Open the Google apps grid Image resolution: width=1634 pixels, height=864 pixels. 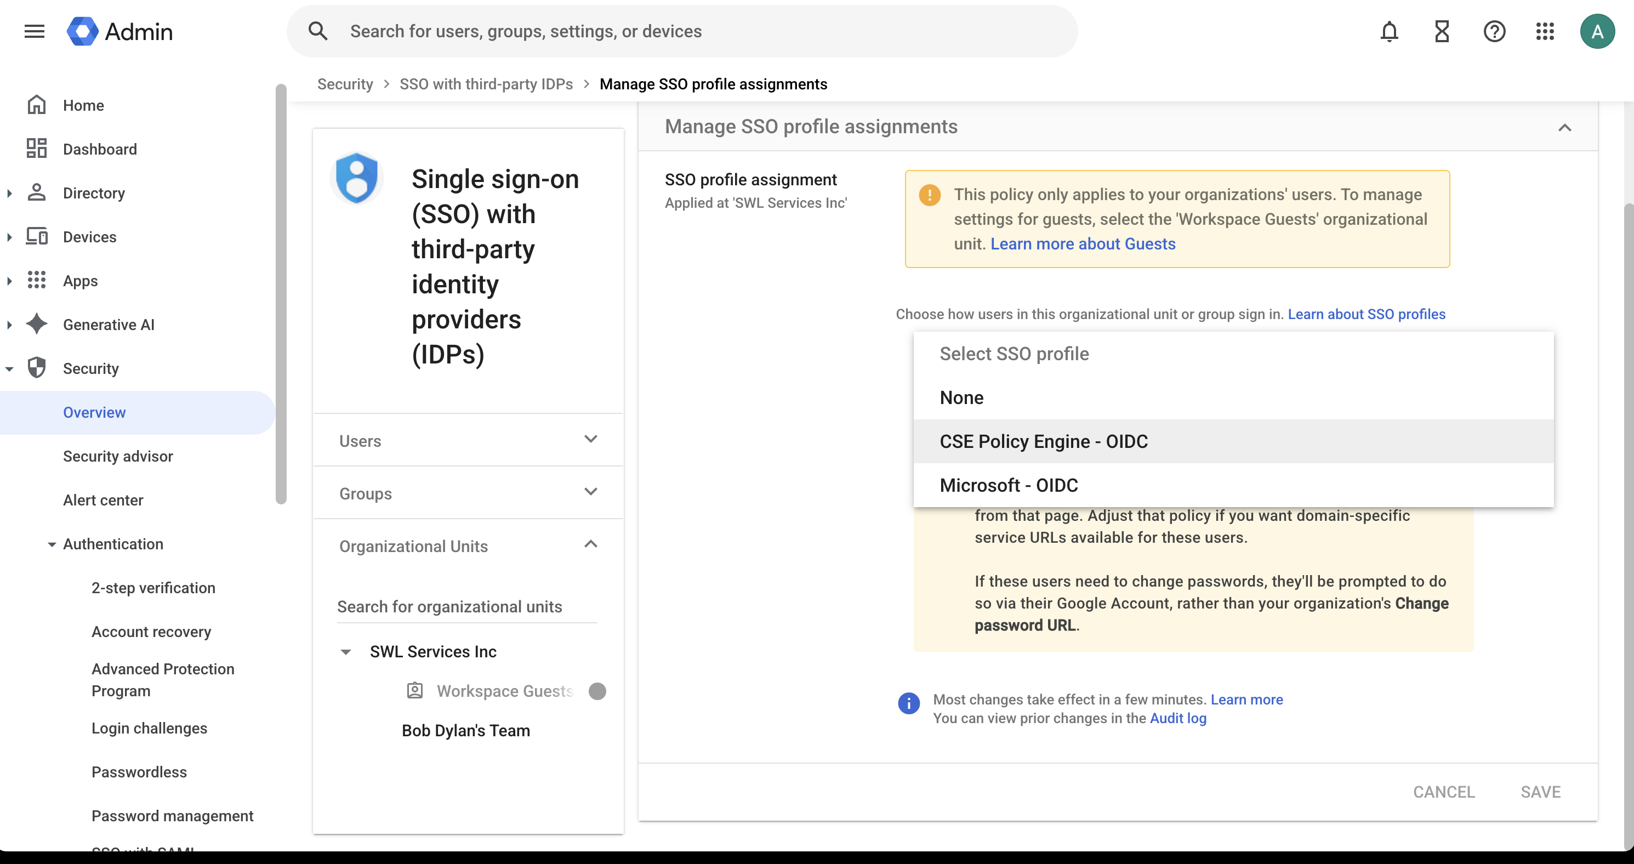click(1545, 31)
